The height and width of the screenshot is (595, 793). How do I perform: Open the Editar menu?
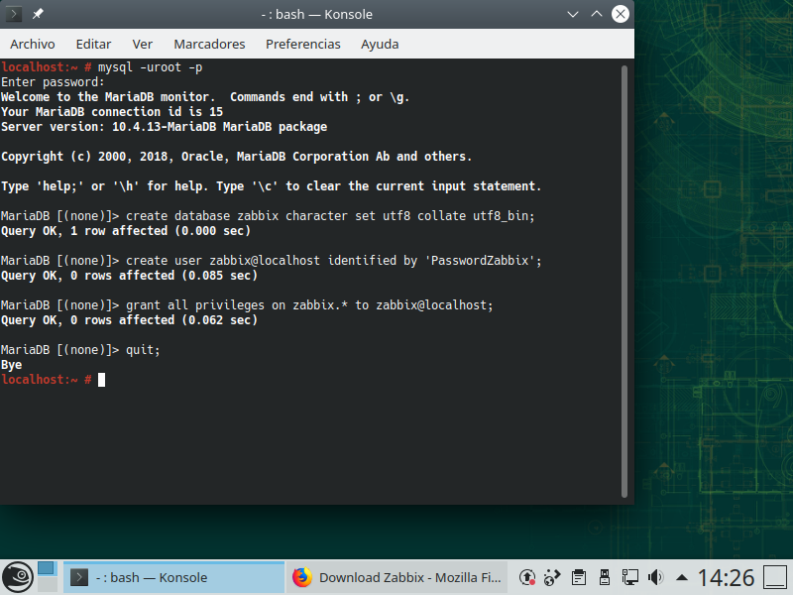93,44
